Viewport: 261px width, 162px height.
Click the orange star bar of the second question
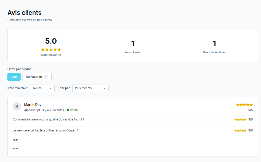coord(240,130)
